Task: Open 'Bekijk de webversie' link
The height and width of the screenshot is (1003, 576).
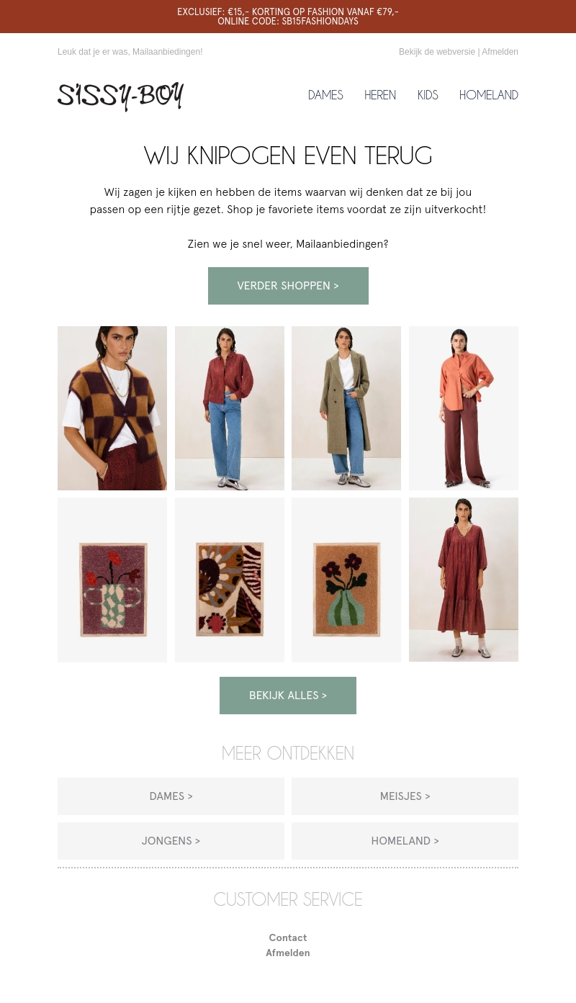Action: 437,52
